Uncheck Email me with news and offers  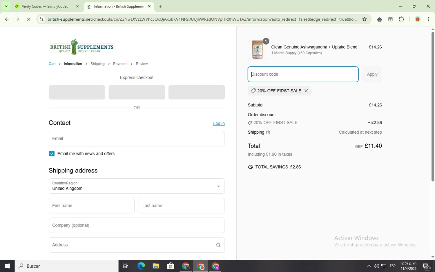(x=52, y=154)
